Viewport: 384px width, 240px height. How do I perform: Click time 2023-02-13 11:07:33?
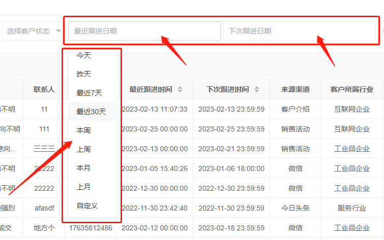[x=155, y=109]
